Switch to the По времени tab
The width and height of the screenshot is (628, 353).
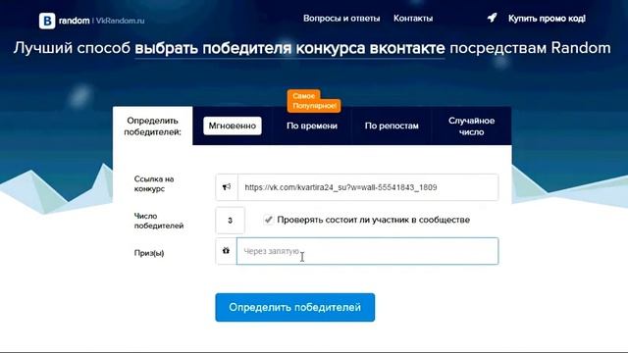point(312,126)
